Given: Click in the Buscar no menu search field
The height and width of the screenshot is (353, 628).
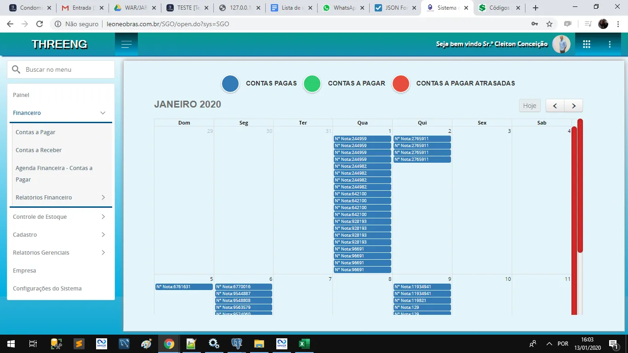Looking at the screenshot, I should 61,69.
